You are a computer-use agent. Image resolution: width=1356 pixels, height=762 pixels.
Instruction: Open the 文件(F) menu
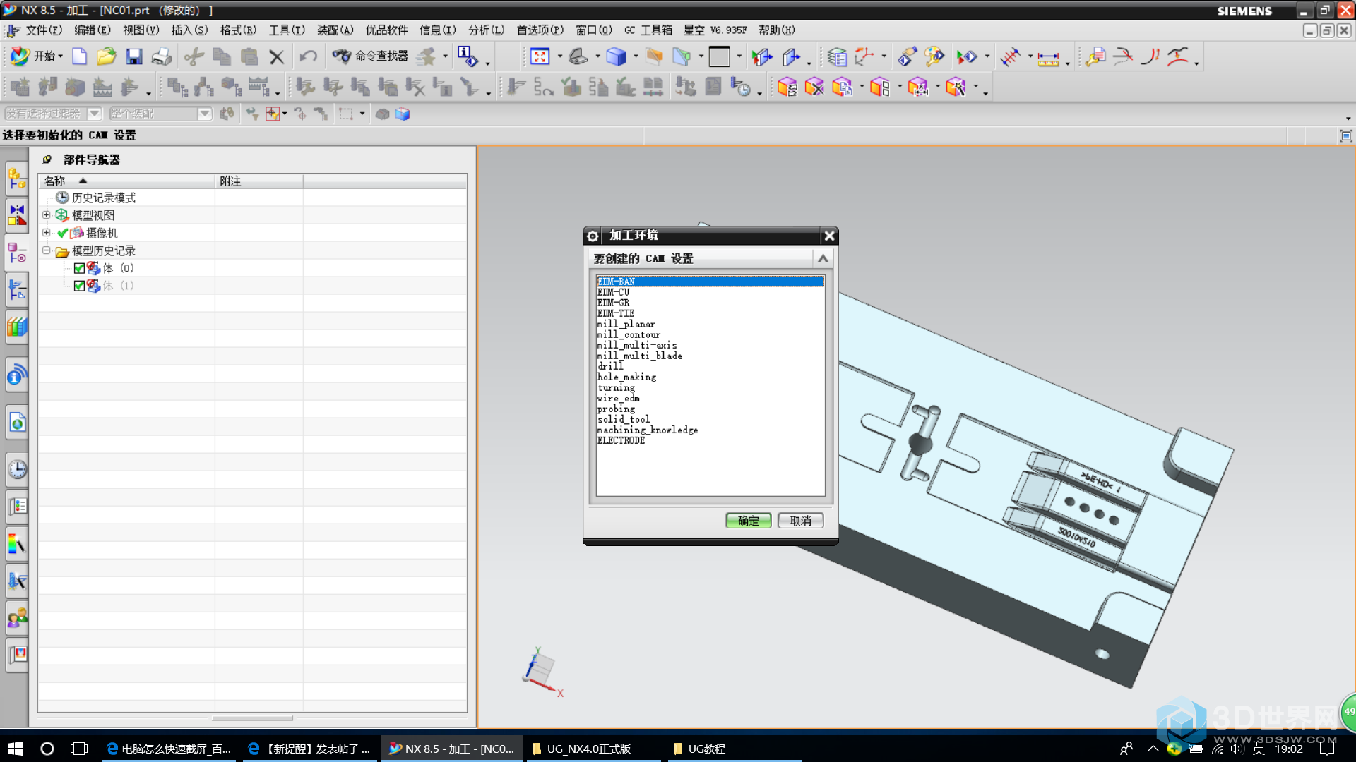tap(44, 30)
